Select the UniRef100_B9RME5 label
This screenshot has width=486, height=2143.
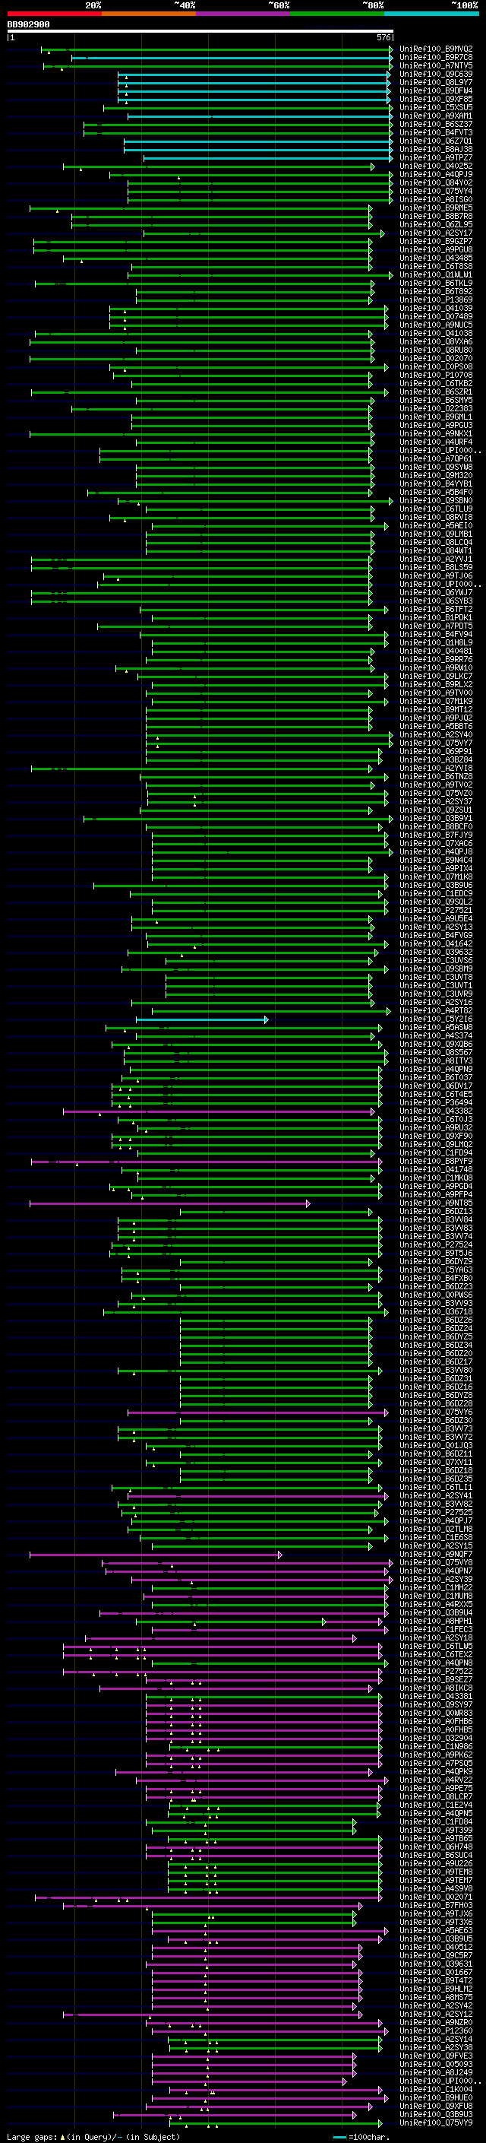436,208
